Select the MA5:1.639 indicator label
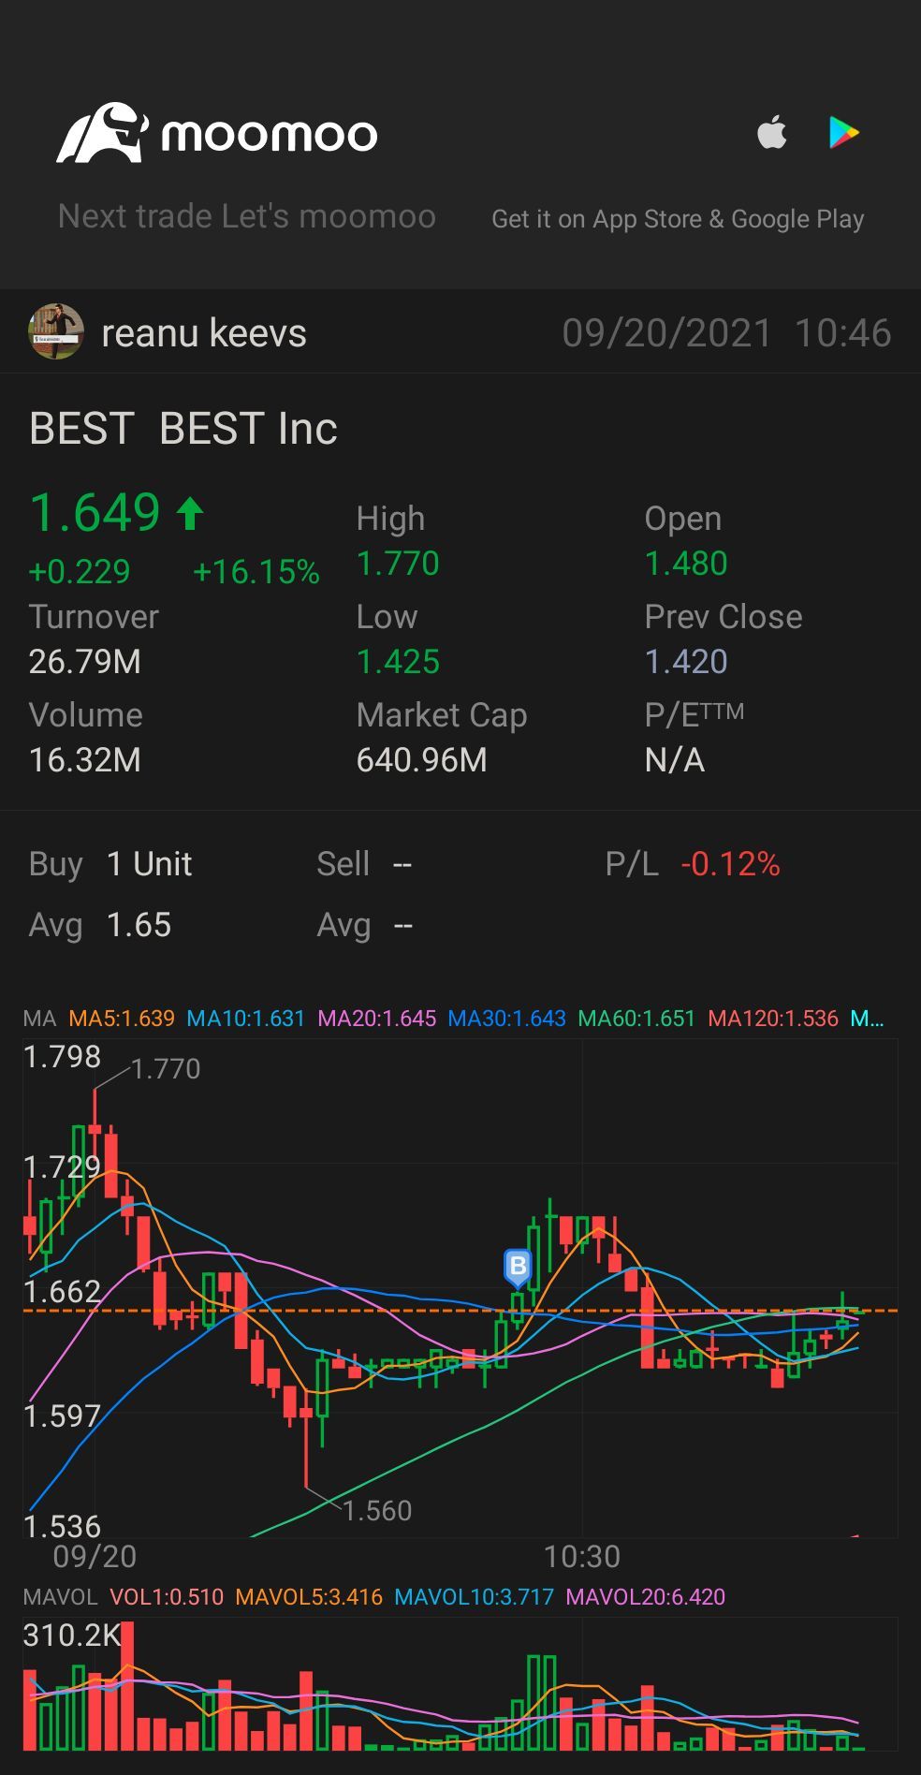Image resolution: width=921 pixels, height=1775 pixels. [x=122, y=1019]
